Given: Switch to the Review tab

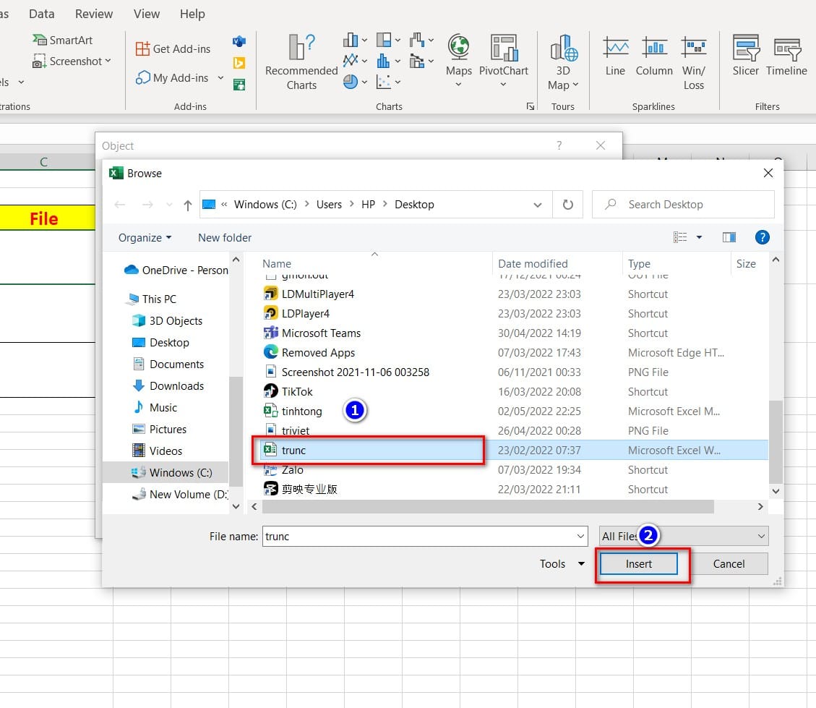Looking at the screenshot, I should (x=94, y=13).
